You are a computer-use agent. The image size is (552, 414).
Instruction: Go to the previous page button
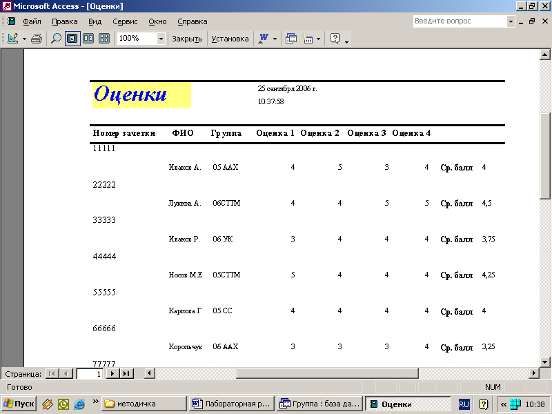[66, 373]
